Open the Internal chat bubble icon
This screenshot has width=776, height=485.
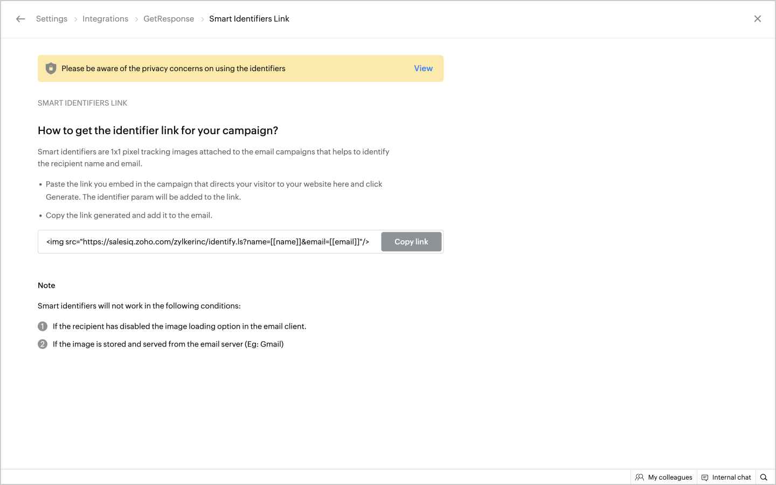coord(705,477)
